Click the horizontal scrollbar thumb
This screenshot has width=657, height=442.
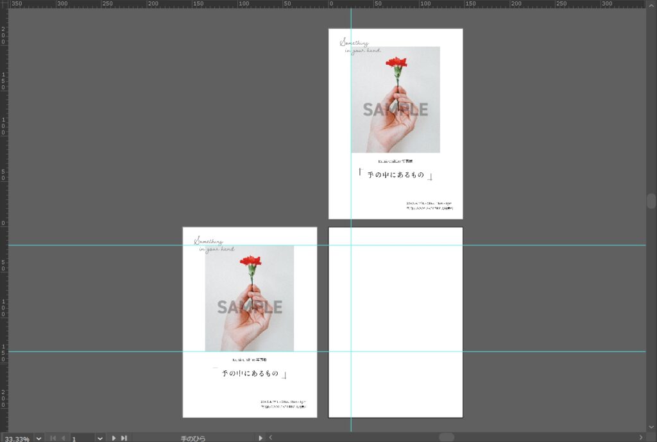point(447,438)
